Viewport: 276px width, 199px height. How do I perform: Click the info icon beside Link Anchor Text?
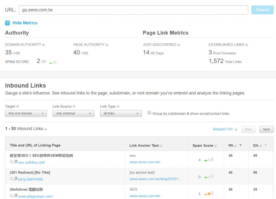point(161,145)
